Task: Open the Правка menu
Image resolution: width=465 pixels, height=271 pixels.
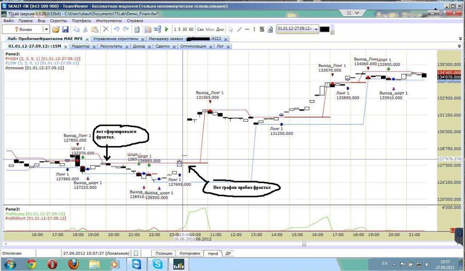Action: (x=25, y=21)
